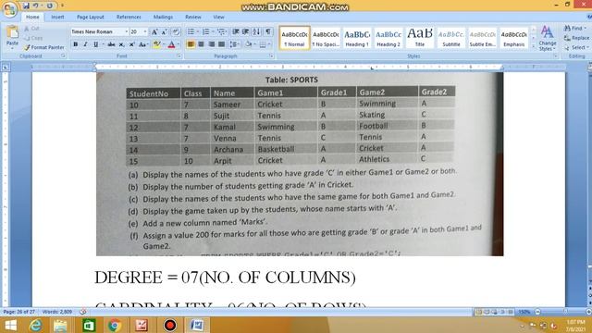Click the Office button logo
The height and width of the screenshot is (333, 592).
[10, 10]
